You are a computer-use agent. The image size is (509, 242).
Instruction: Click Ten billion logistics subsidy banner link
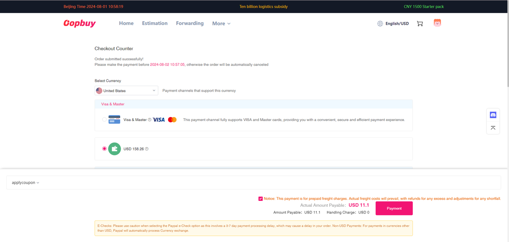pos(264,7)
